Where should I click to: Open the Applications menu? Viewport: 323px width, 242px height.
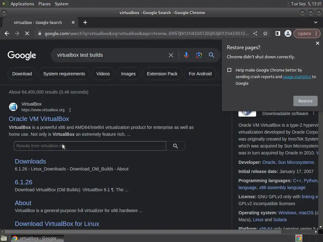[22, 4]
